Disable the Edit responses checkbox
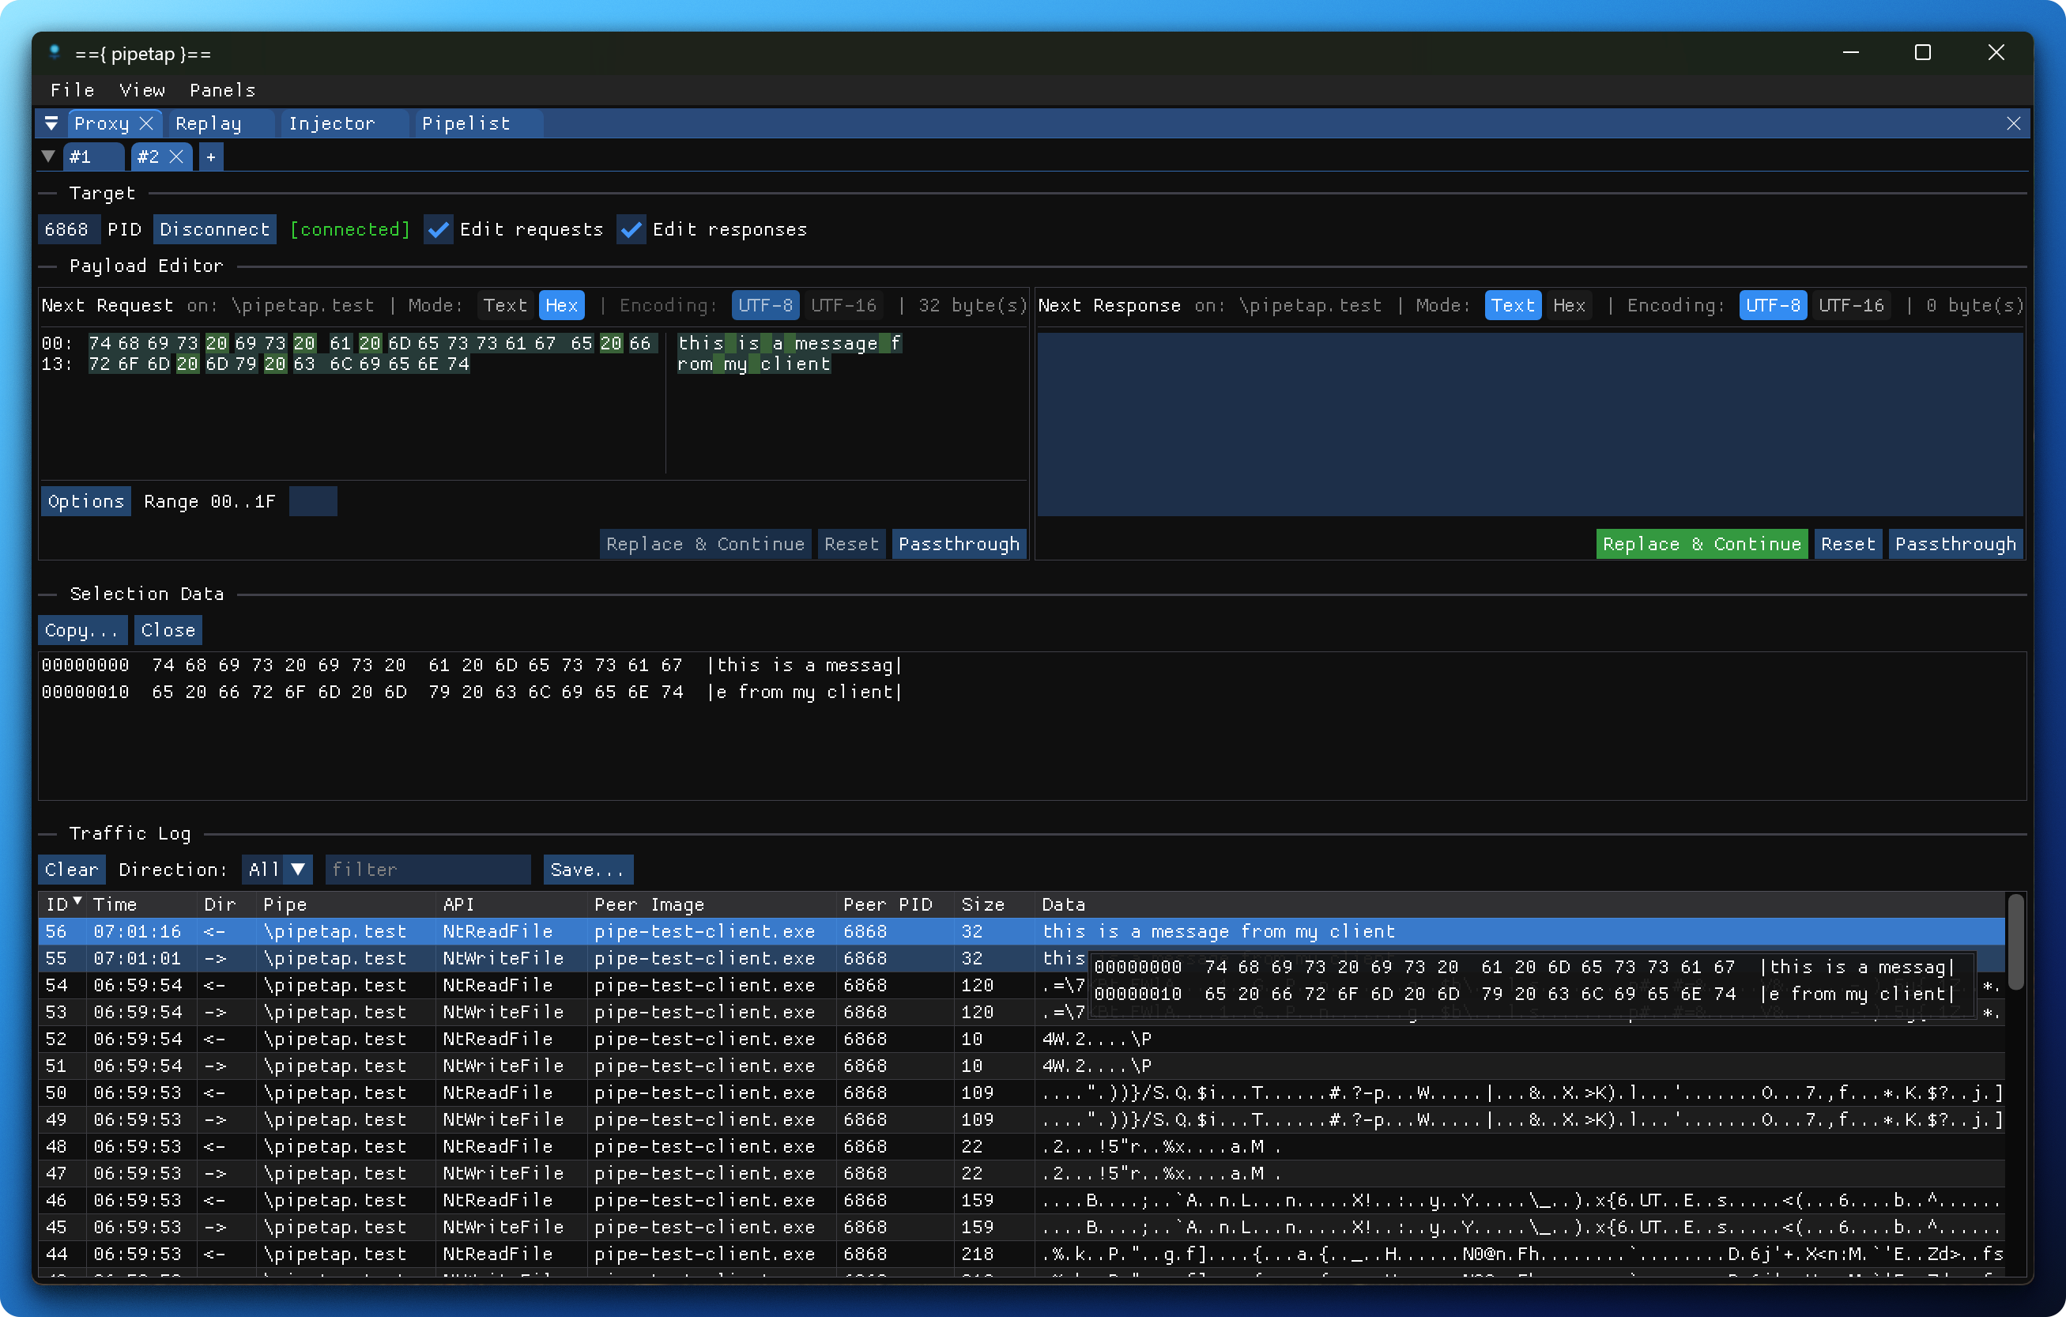 (631, 229)
